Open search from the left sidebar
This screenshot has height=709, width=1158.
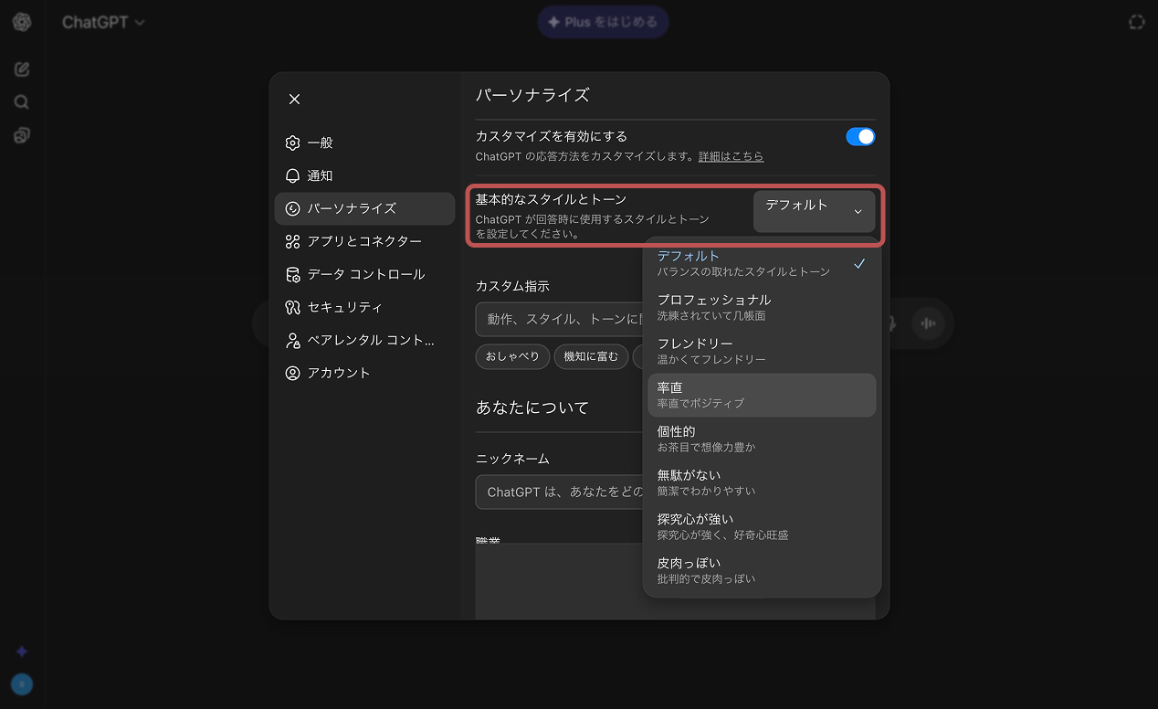20,101
